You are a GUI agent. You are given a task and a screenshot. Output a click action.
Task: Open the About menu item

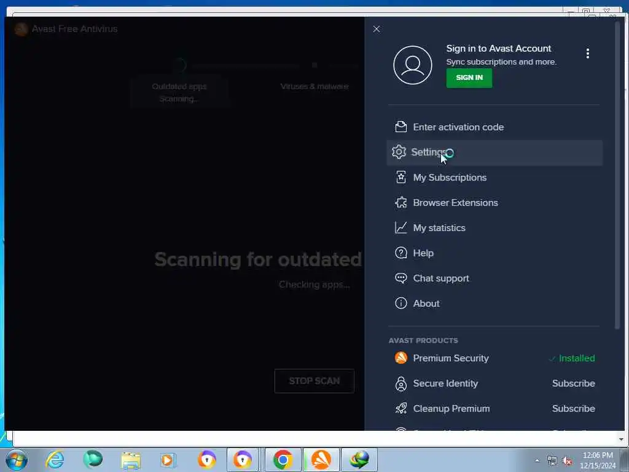pos(494,304)
